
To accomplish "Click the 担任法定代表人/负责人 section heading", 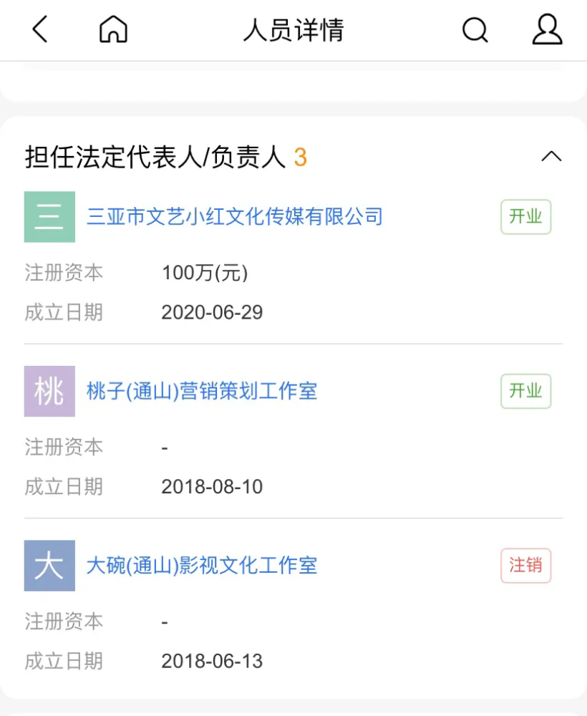I will [x=155, y=157].
